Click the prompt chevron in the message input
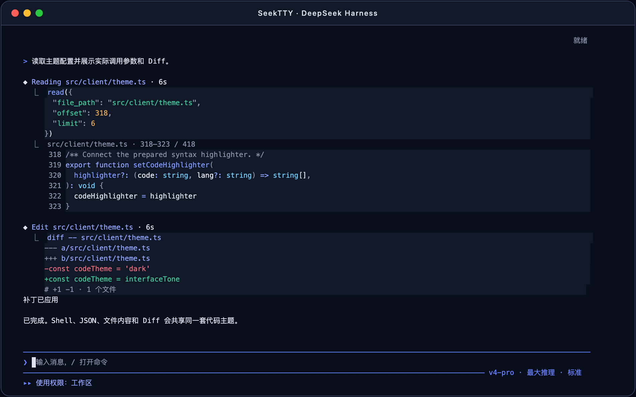Viewport: 636px width, 397px height. (x=25, y=362)
